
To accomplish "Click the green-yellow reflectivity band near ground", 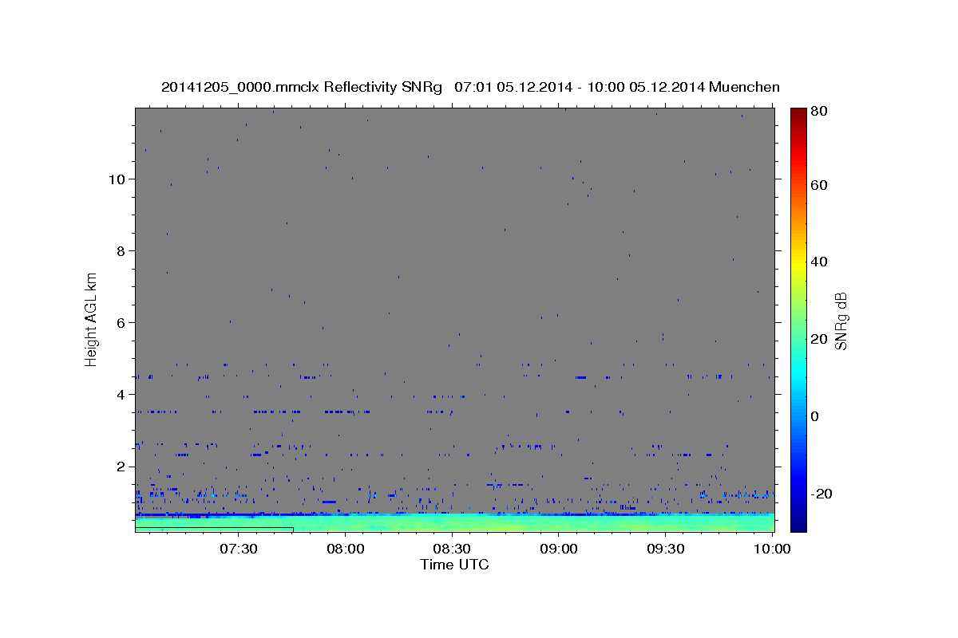I will click(x=454, y=523).
